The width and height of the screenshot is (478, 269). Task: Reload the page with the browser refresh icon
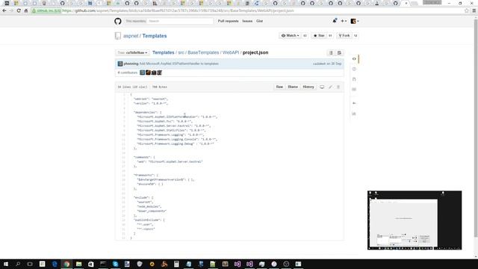click(19, 10)
